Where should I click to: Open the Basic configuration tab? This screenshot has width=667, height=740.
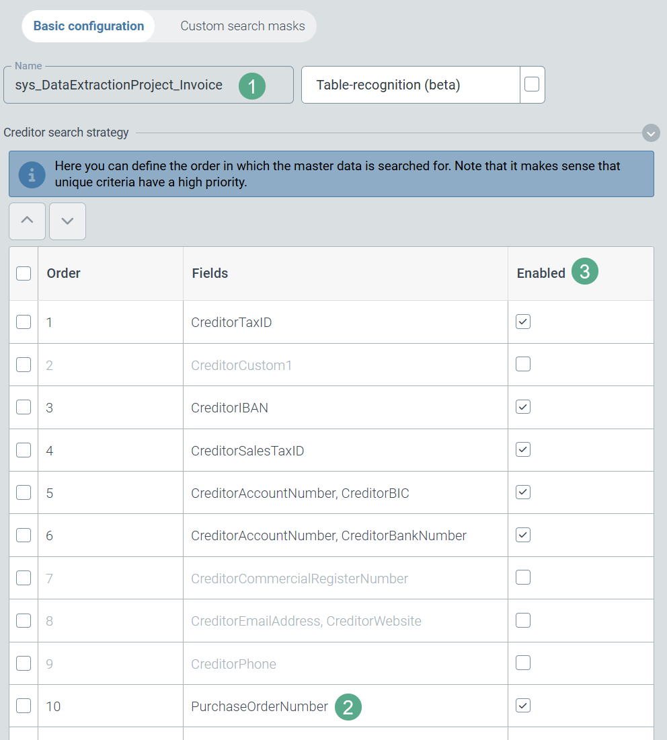point(89,26)
